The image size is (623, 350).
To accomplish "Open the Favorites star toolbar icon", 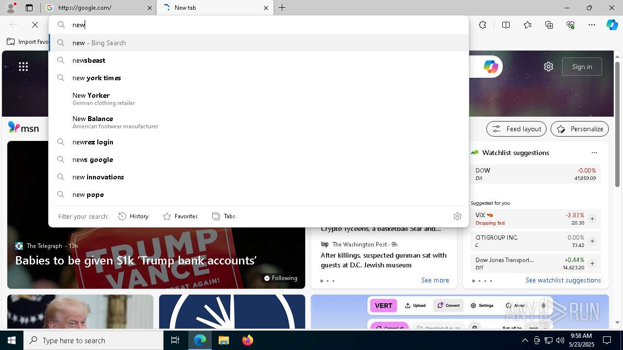I will tap(528, 25).
